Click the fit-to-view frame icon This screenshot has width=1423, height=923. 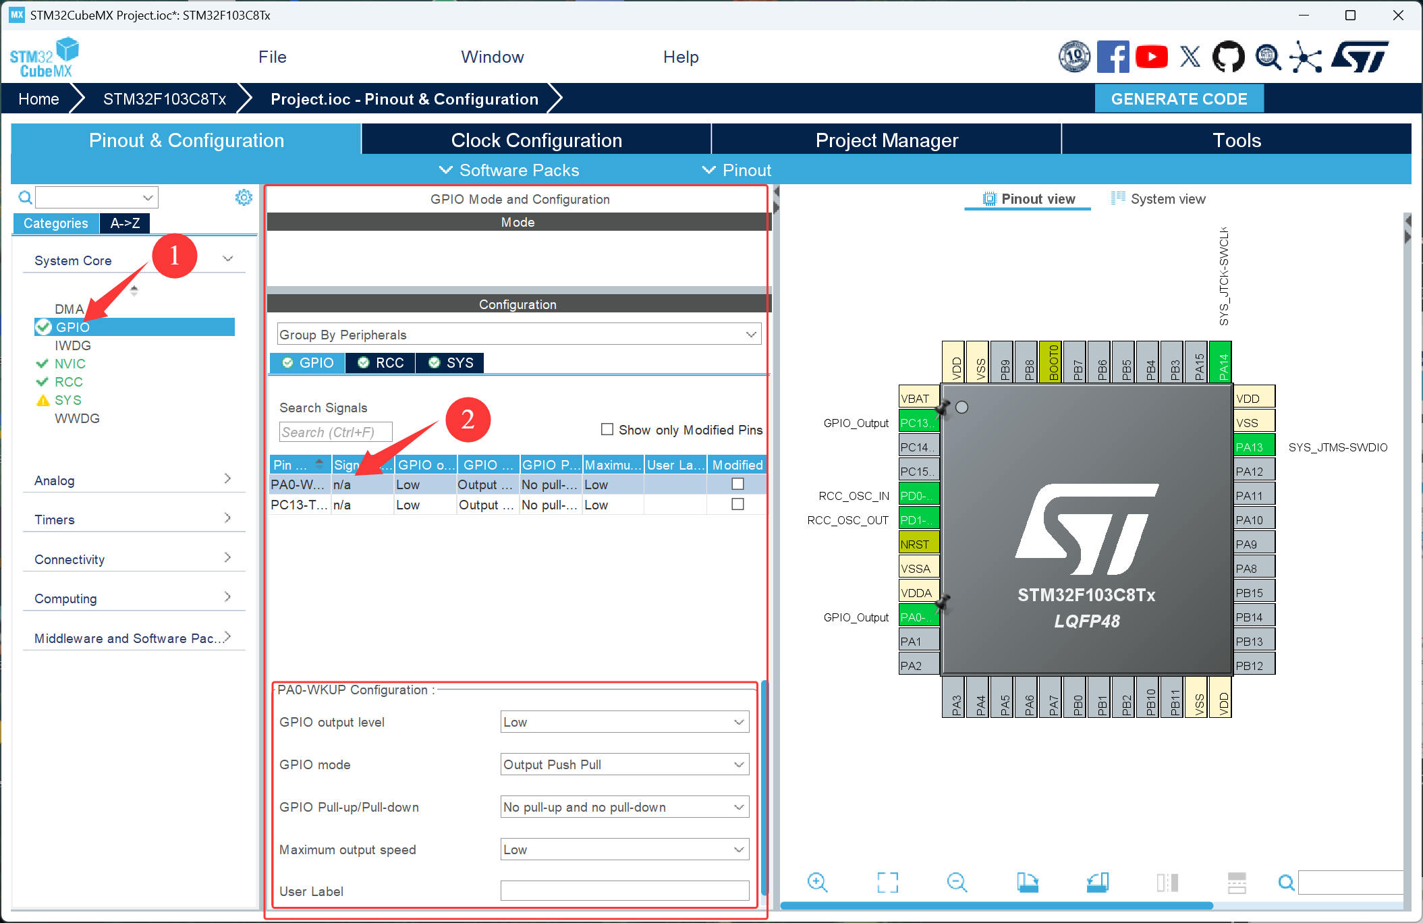coord(887,882)
